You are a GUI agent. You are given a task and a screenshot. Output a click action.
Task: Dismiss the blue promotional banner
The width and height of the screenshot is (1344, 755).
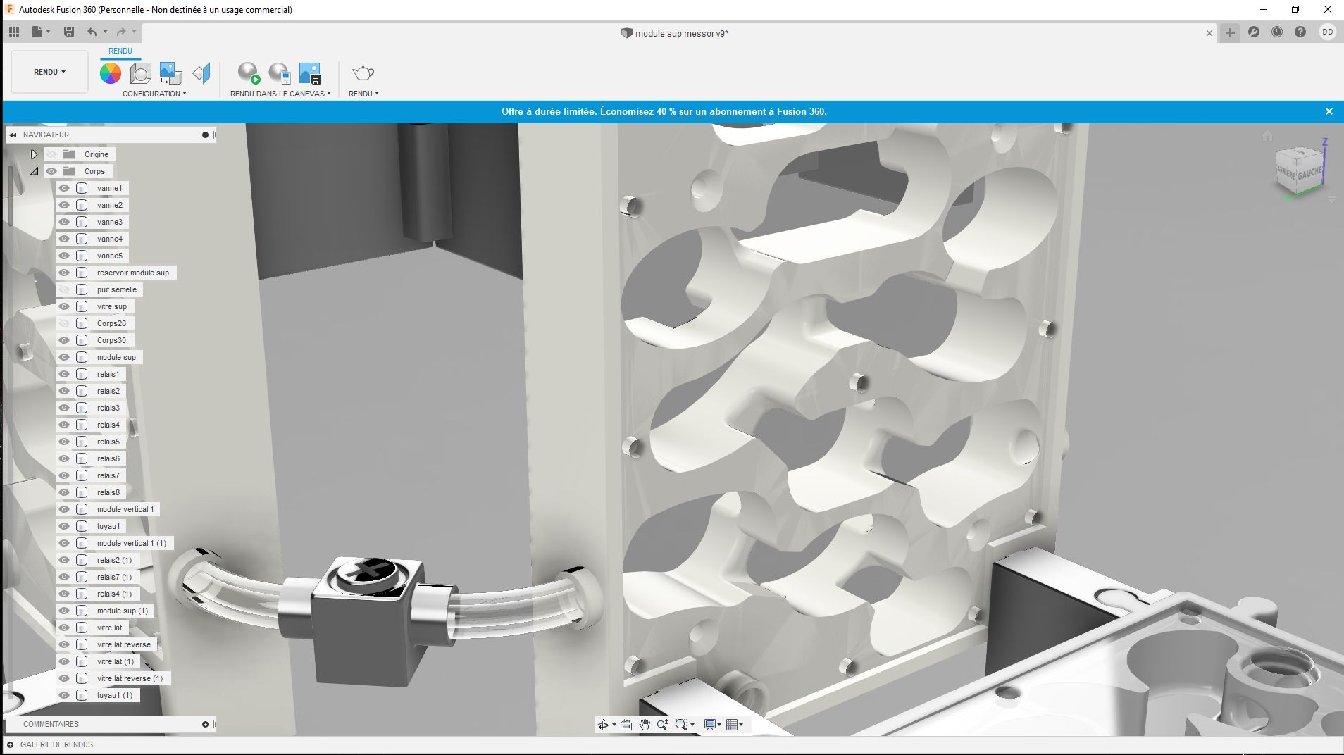tap(1329, 111)
